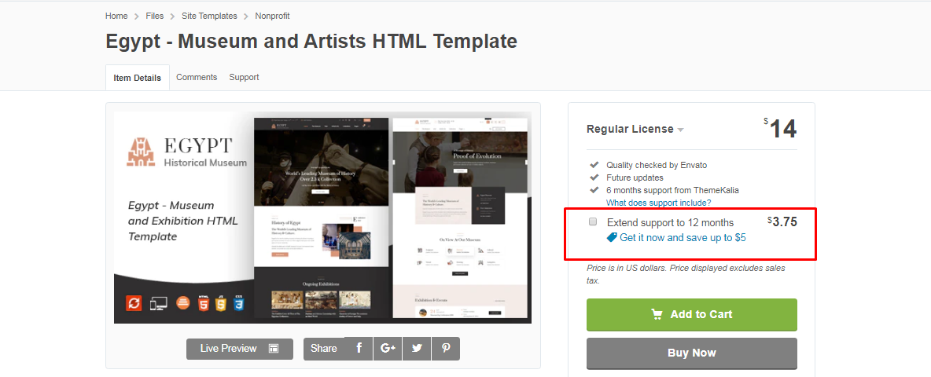
Task: Click the blue price tag icon
Action: [x=612, y=238]
